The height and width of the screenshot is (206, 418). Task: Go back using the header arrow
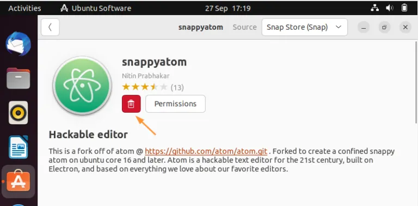tap(50, 27)
